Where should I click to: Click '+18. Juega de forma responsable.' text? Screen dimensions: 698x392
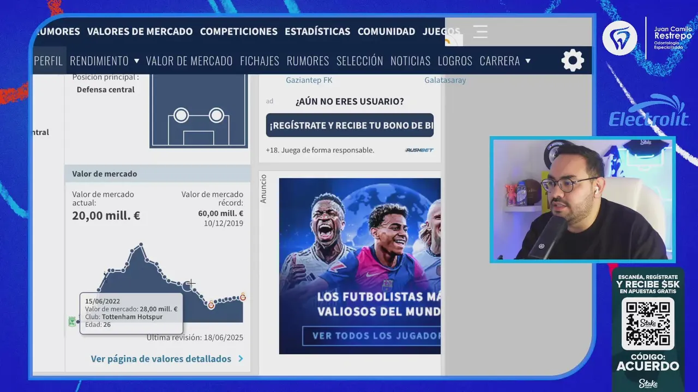tap(320, 150)
